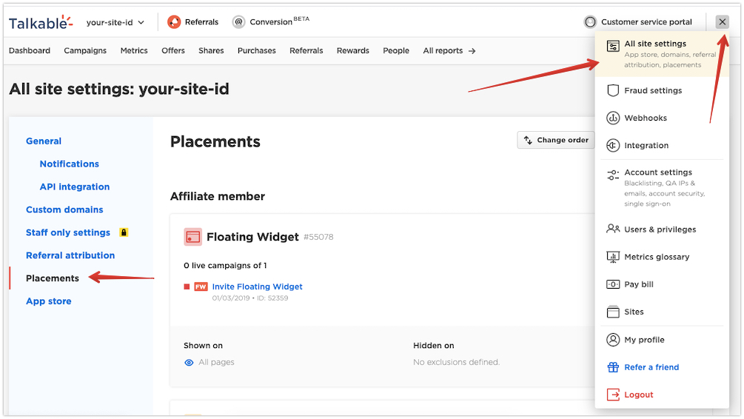744x419 pixels.
Task: View the Purchases tab
Action: (257, 50)
